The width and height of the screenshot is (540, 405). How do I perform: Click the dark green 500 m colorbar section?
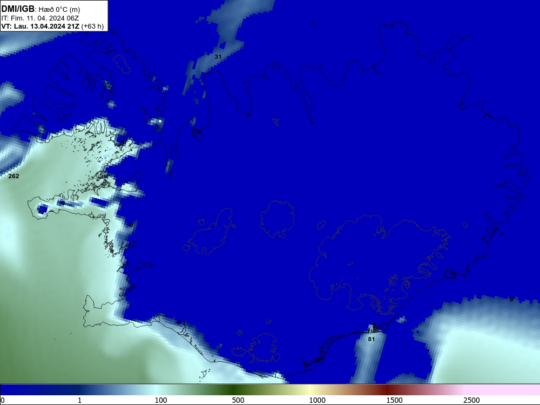233,390
